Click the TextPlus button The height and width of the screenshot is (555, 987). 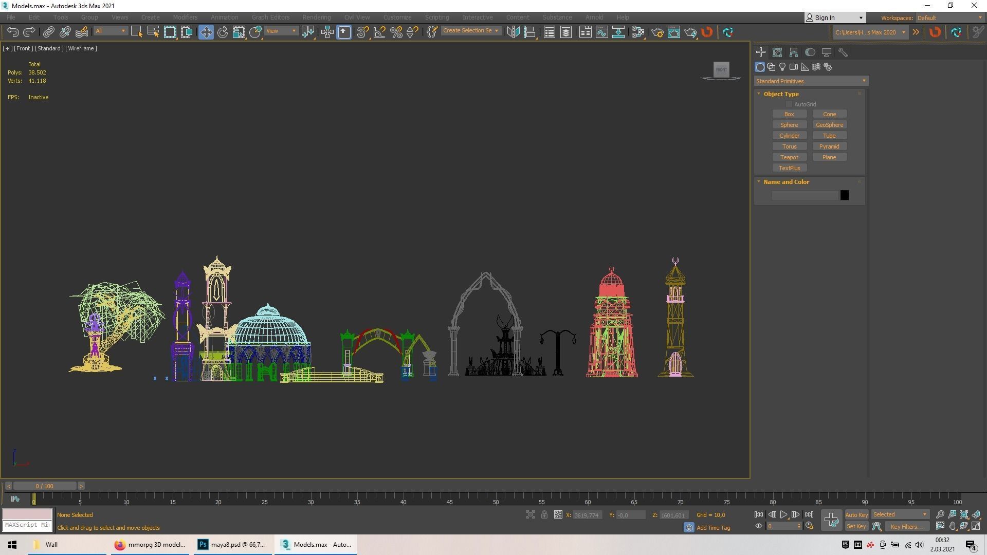tap(789, 168)
